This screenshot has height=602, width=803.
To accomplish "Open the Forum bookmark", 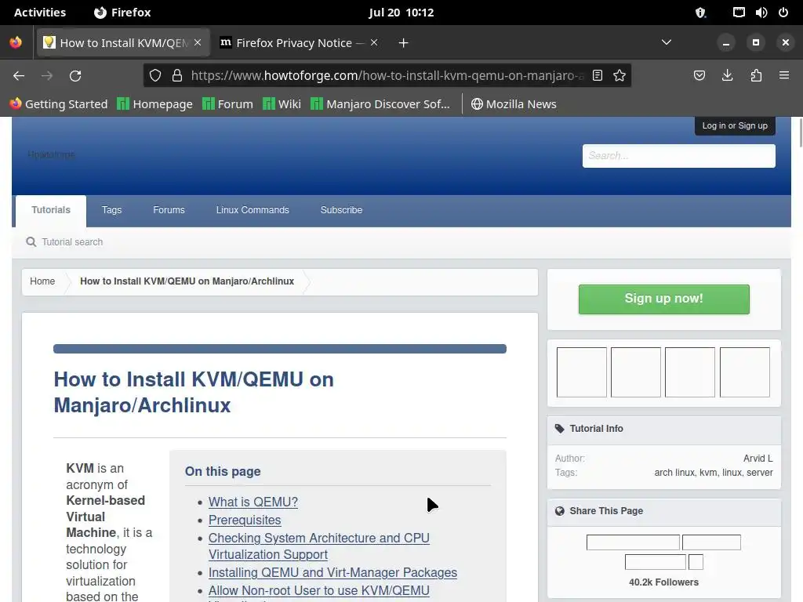I will (228, 104).
